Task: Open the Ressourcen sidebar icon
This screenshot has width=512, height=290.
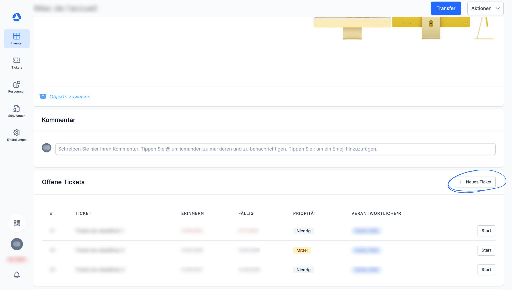Action: (17, 87)
